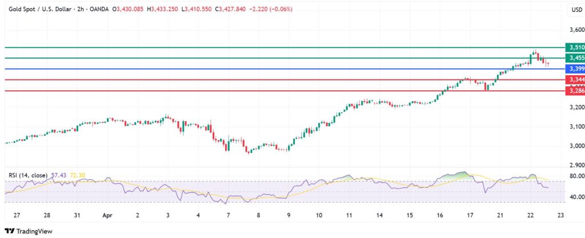
Task: Click date 9 on the time axis
Action: (x=289, y=216)
